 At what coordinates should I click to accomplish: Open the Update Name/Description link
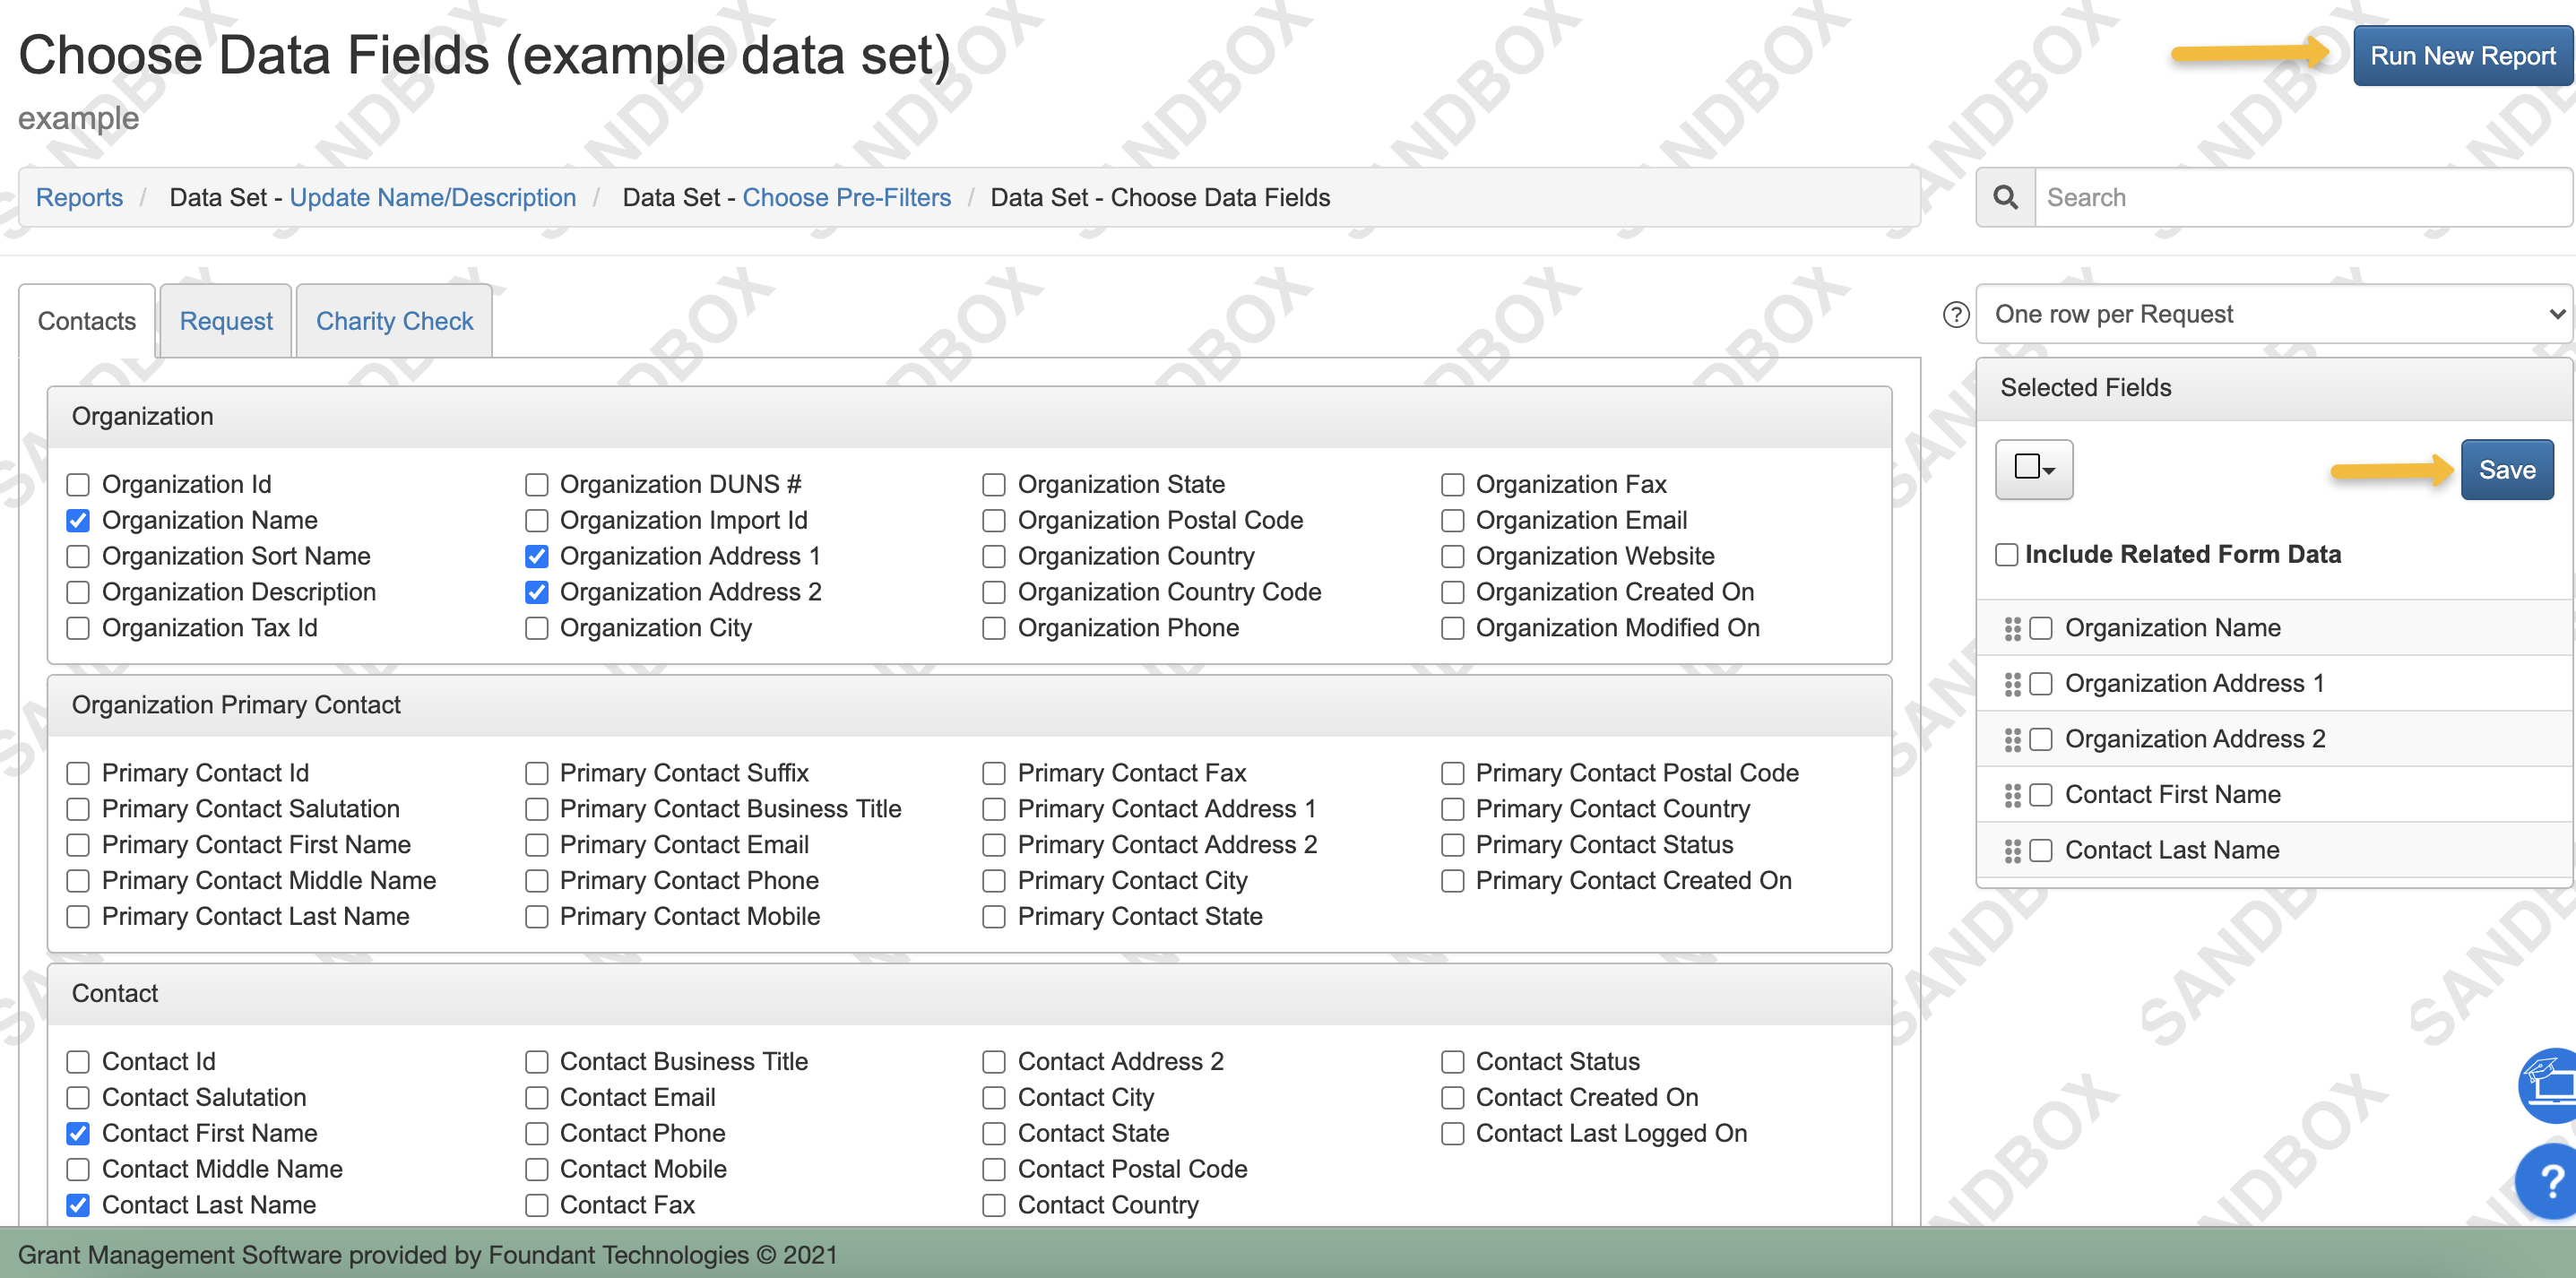point(433,198)
